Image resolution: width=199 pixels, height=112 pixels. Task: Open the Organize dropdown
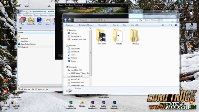[x=70, y=25]
